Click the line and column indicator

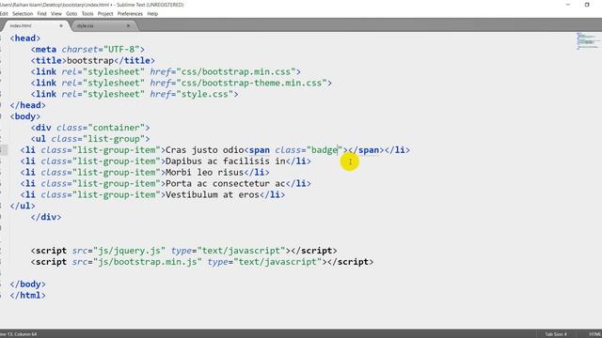tap(19, 334)
